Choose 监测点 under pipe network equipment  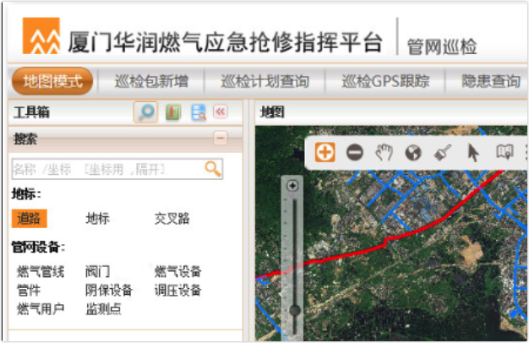coord(103,309)
